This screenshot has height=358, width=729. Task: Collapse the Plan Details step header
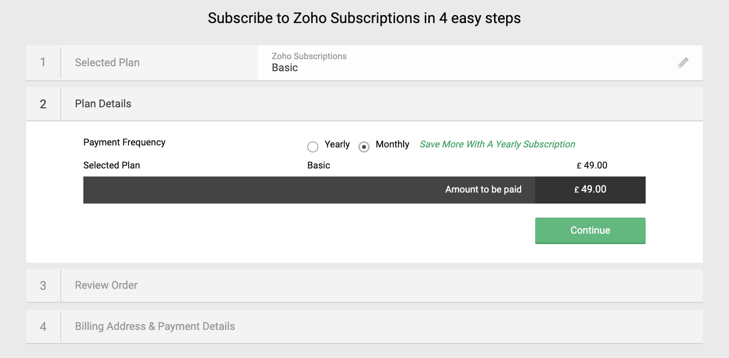[x=103, y=104]
